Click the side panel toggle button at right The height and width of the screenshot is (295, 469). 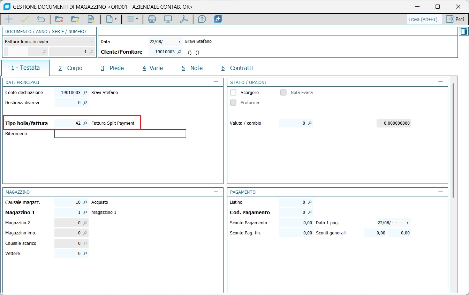[x=463, y=32]
